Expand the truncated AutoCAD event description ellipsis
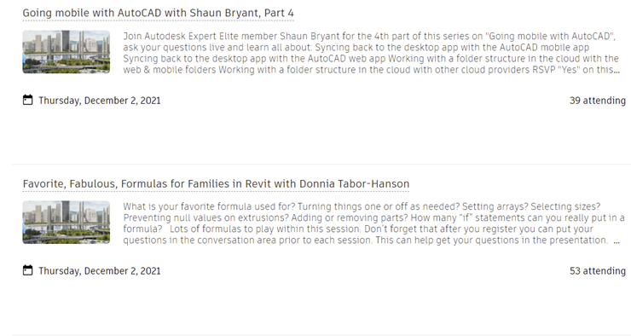The width and height of the screenshot is (631, 336). (617, 71)
